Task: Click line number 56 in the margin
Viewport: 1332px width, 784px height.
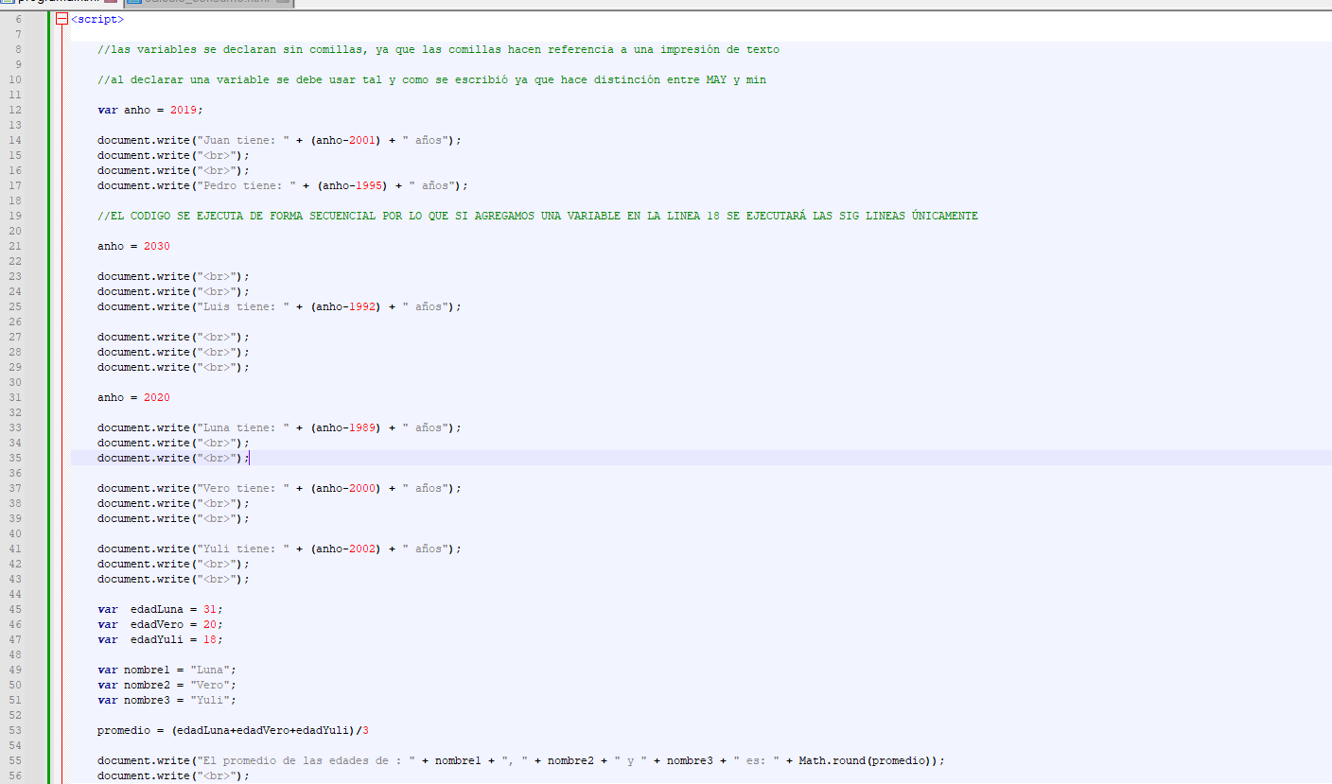Action: click(x=15, y=775)
